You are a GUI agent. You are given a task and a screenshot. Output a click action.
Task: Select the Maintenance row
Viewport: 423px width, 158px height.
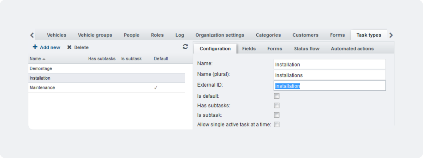pyautogui.click(x=106, y=88)
